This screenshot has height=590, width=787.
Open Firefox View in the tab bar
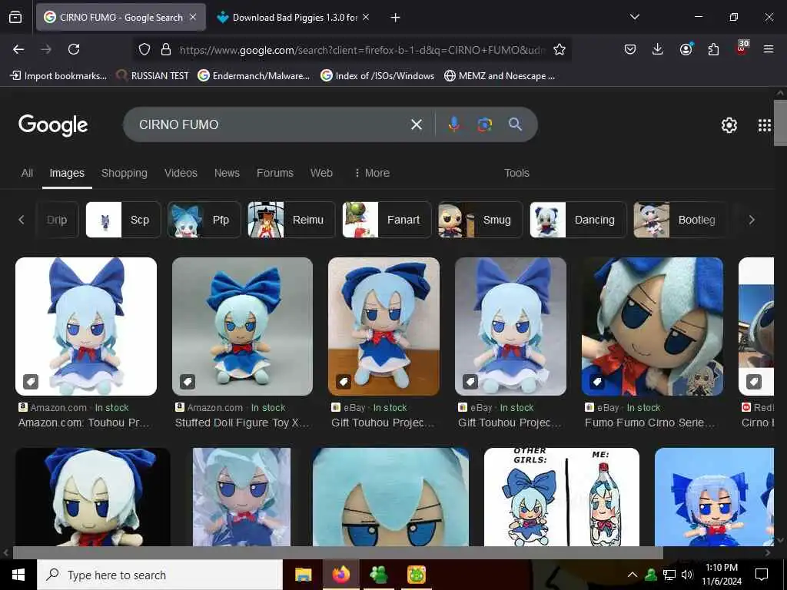tap(15, 18)
